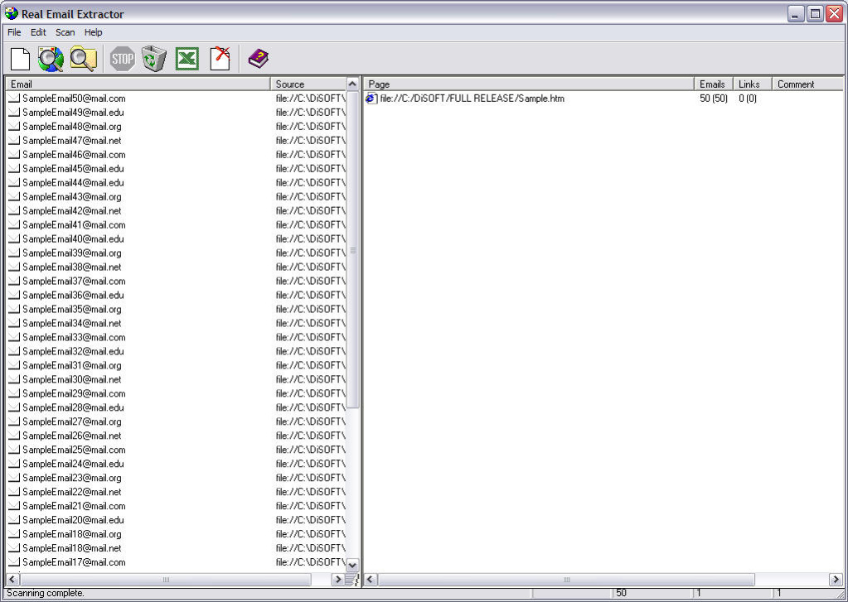Open help using the purple book icon

point(259,58)
